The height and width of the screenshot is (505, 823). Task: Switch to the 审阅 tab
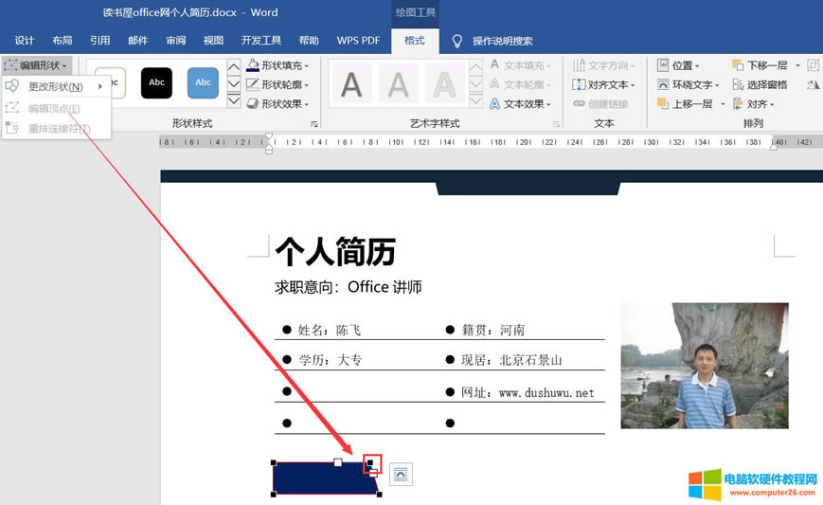175,41
